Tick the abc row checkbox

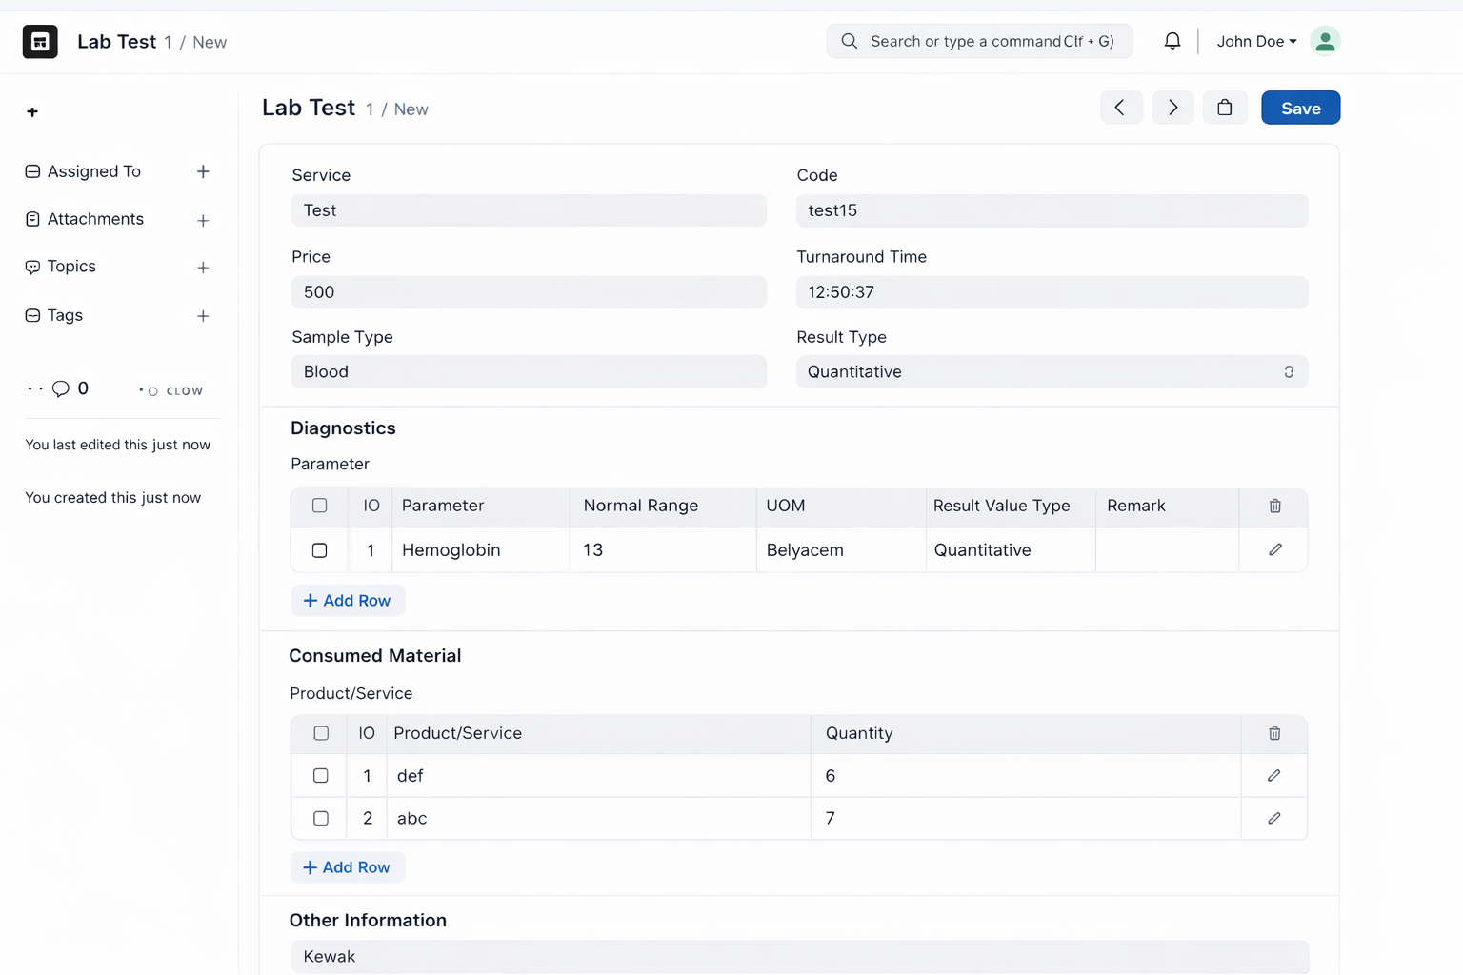tap(321, 818)
